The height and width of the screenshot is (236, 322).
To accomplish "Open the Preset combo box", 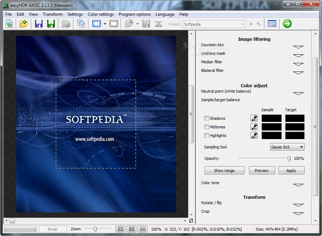I will tap(214, 24).
